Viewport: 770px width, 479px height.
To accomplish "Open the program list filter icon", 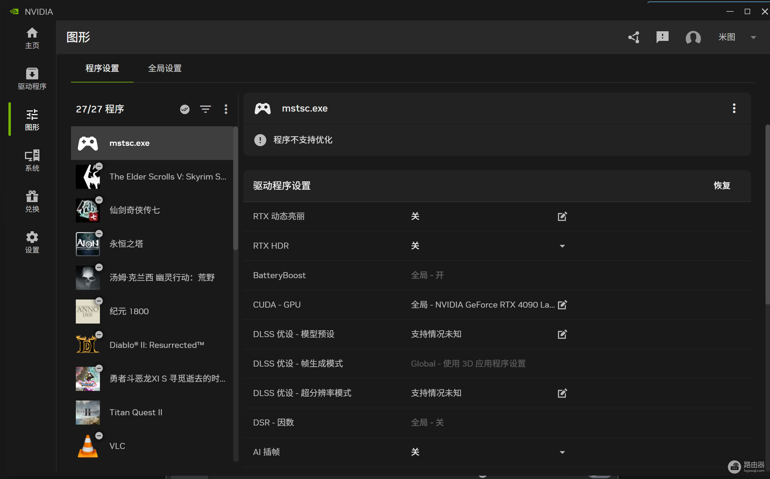I will coord(206,109).
